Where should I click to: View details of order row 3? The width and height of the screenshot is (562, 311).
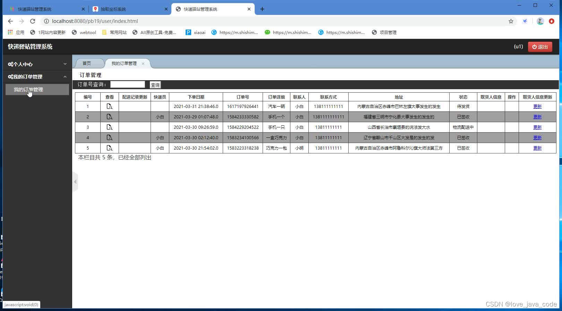click(109, 127)
